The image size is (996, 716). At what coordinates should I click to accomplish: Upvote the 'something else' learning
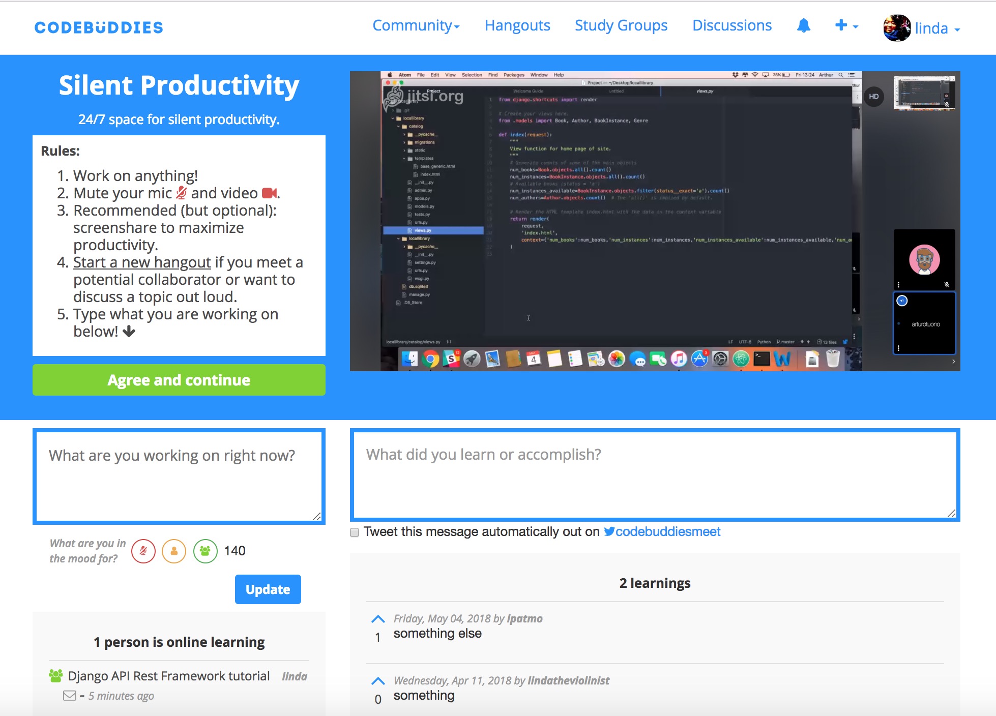pyautogui.click(x=378, y=619)
